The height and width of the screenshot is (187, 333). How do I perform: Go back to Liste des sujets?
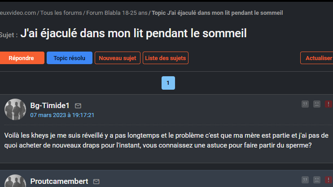pyautogui.click(x=166, y=58)
